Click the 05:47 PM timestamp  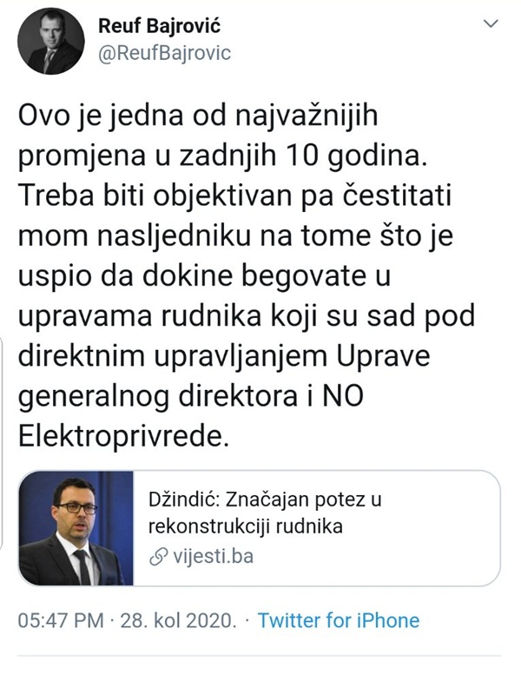(61, 621)
